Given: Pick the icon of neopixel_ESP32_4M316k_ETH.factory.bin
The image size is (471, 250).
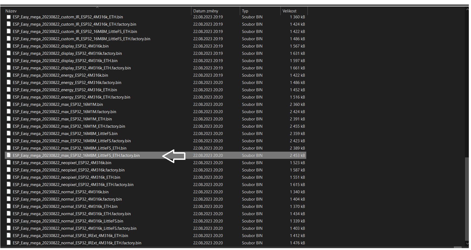Looking at the screenshot, I should click(x=9, y=185).
